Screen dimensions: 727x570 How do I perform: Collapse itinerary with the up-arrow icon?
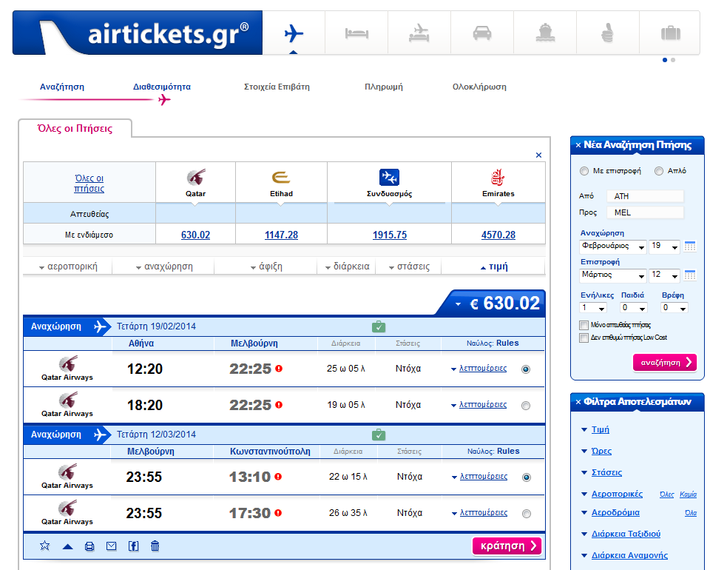click(x=68, y=547)
